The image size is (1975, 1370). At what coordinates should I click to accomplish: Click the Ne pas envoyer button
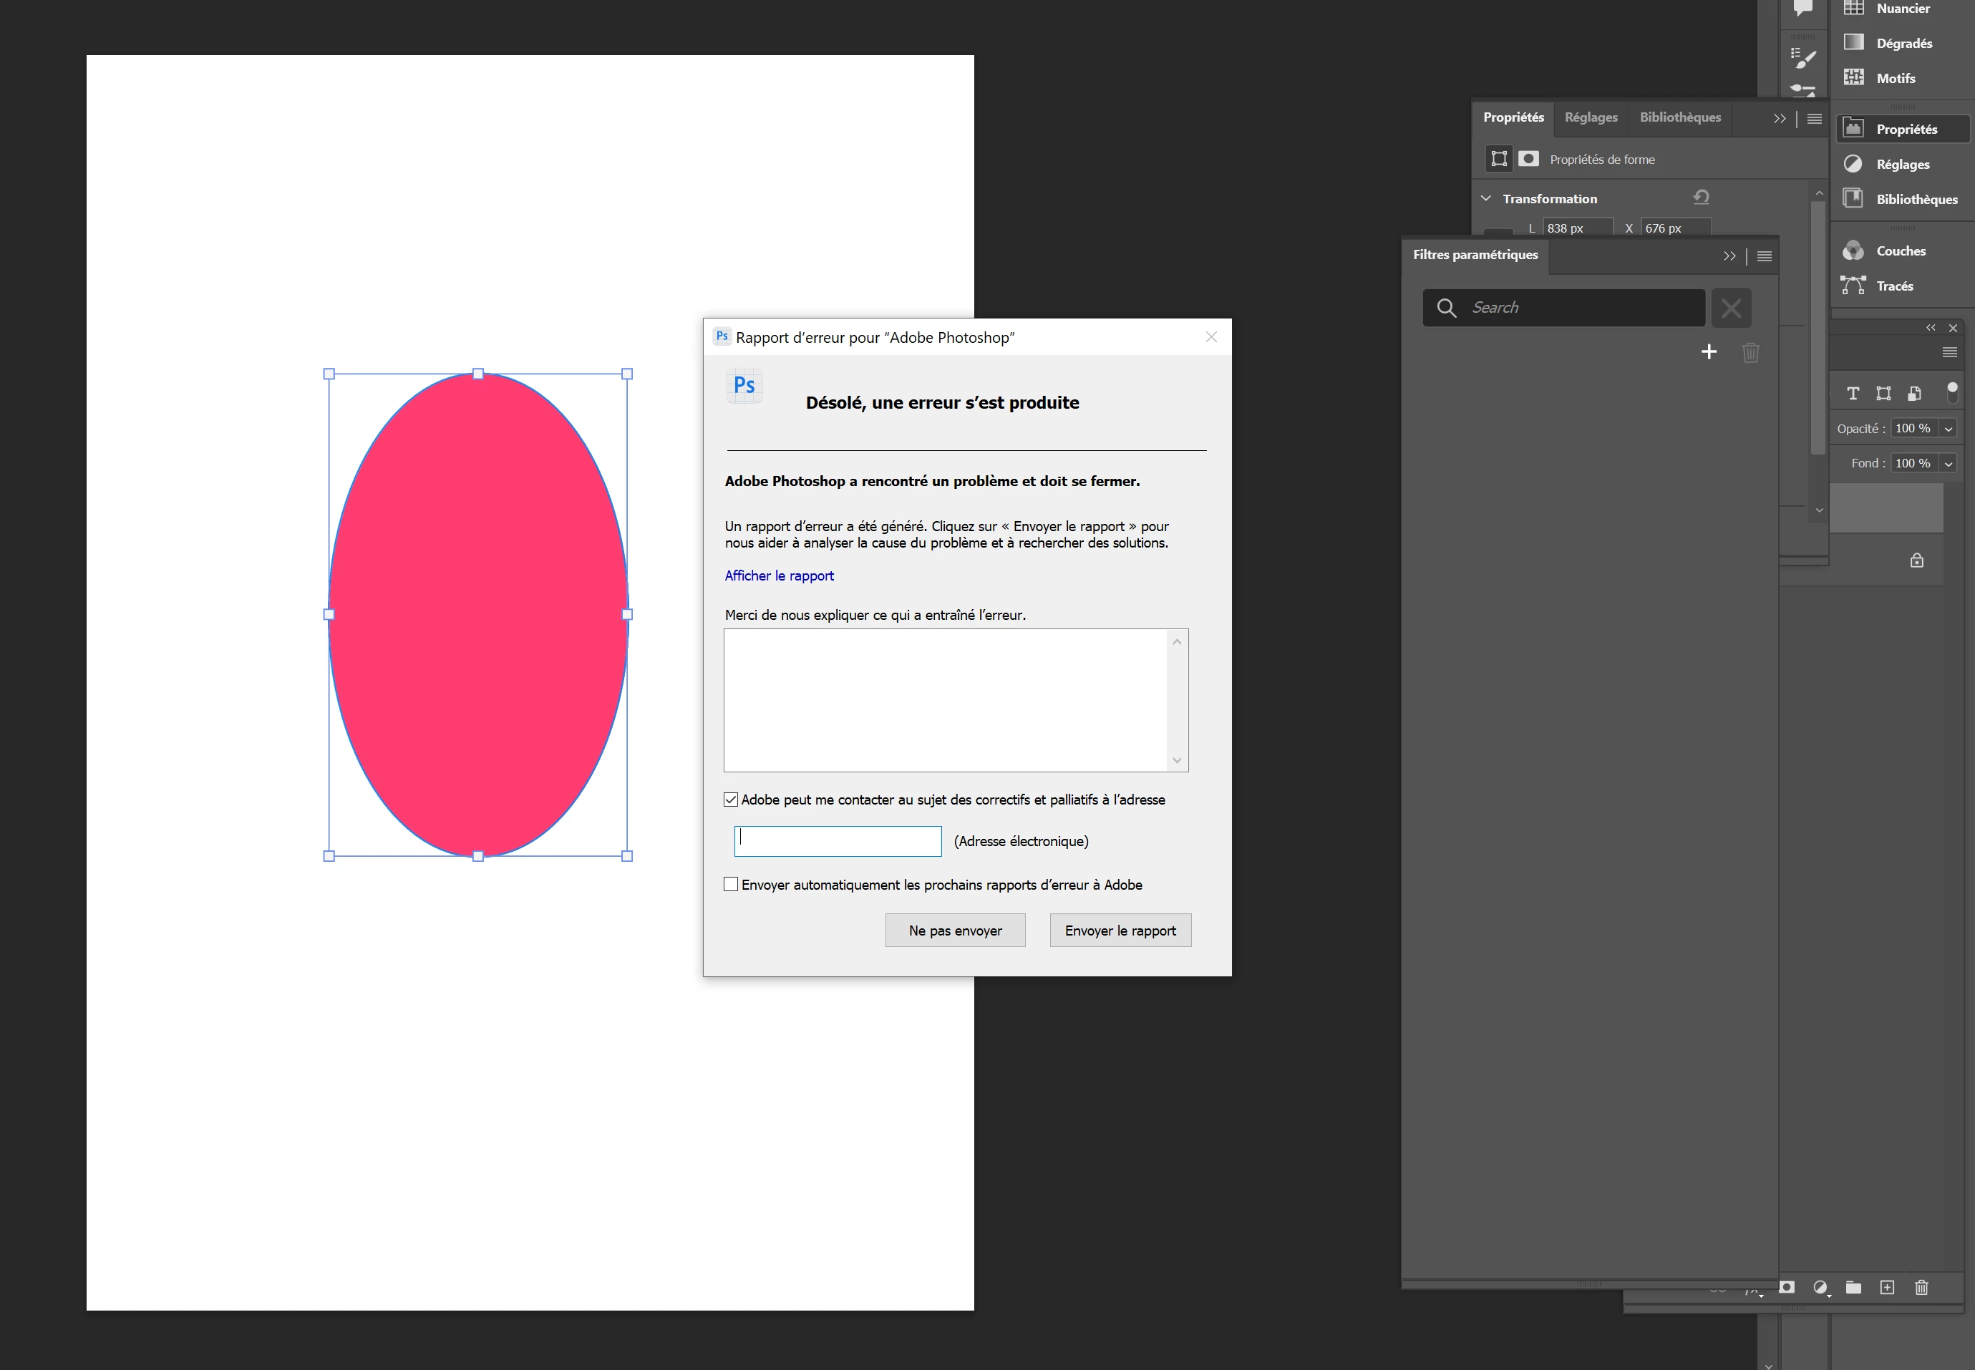tap(954, 931)
